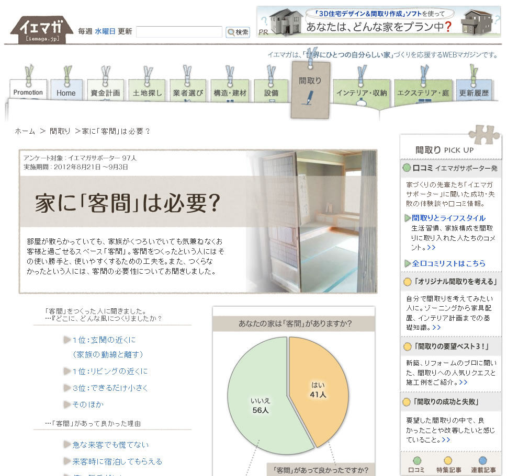Click yellow 特集記事 legend circle
The width and height of the screenshot is (507, 476).
tap(448, 460)
